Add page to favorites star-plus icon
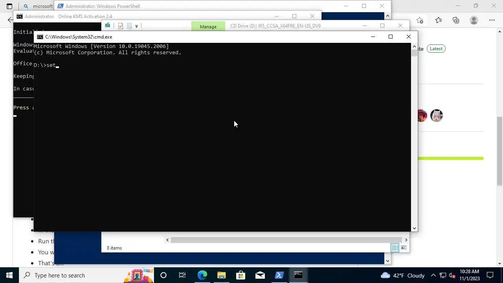The height and width of the screenshot is (283, 503). click(420, 20)
